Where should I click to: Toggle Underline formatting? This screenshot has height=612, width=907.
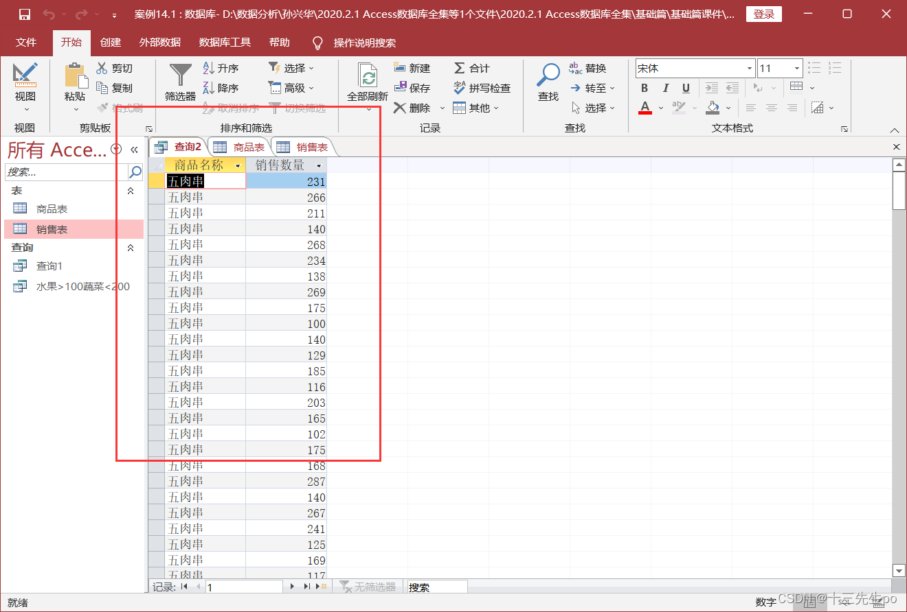click(686, 88)
